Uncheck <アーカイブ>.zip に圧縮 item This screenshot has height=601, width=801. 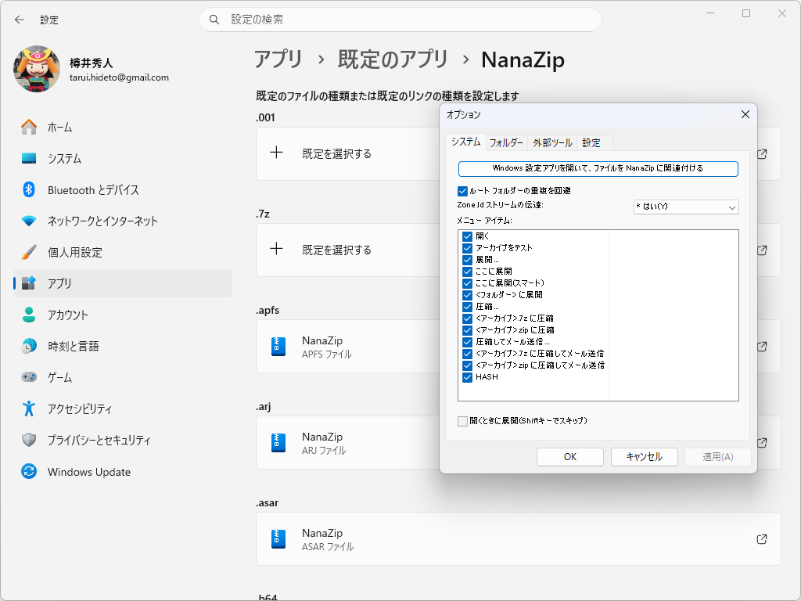tap(467, 330)
